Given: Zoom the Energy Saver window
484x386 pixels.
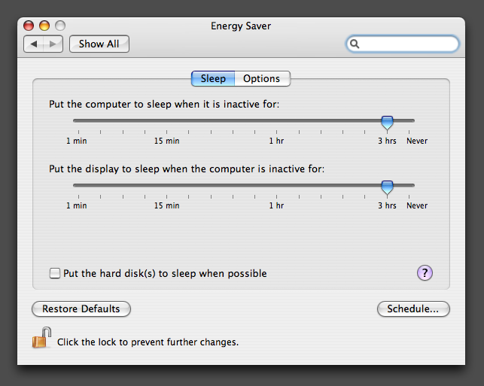Looking at the screenshot, I should point(60,26).
